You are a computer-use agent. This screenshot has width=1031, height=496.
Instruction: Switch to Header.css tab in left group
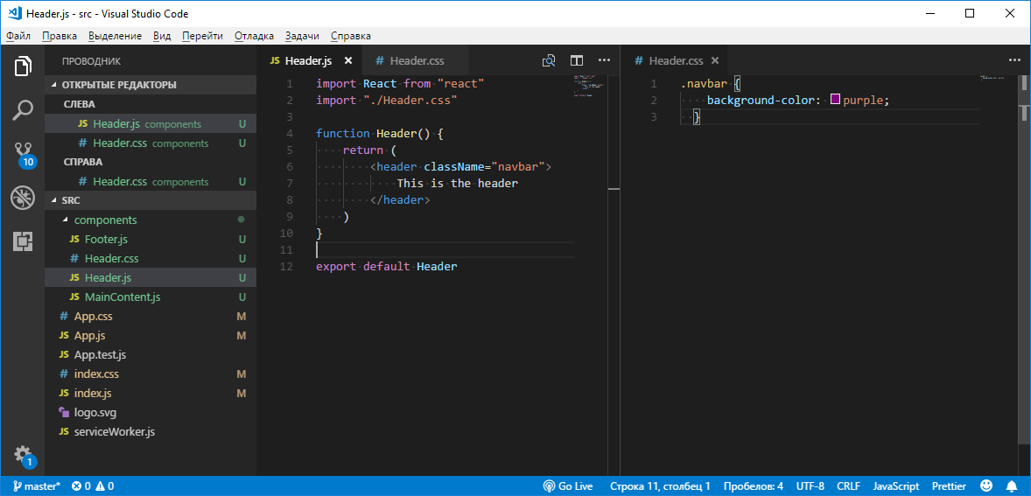tap(416, 61)
